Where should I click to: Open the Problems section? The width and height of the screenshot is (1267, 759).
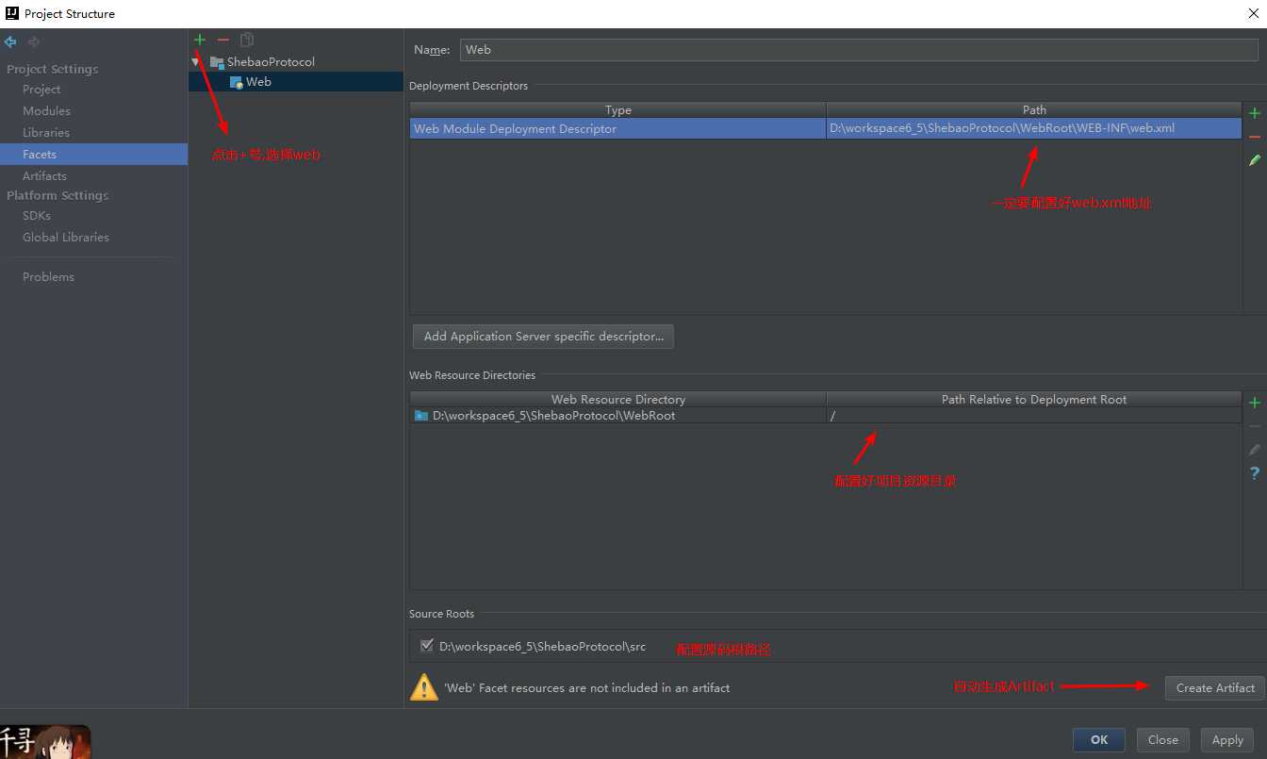(48, 277)
